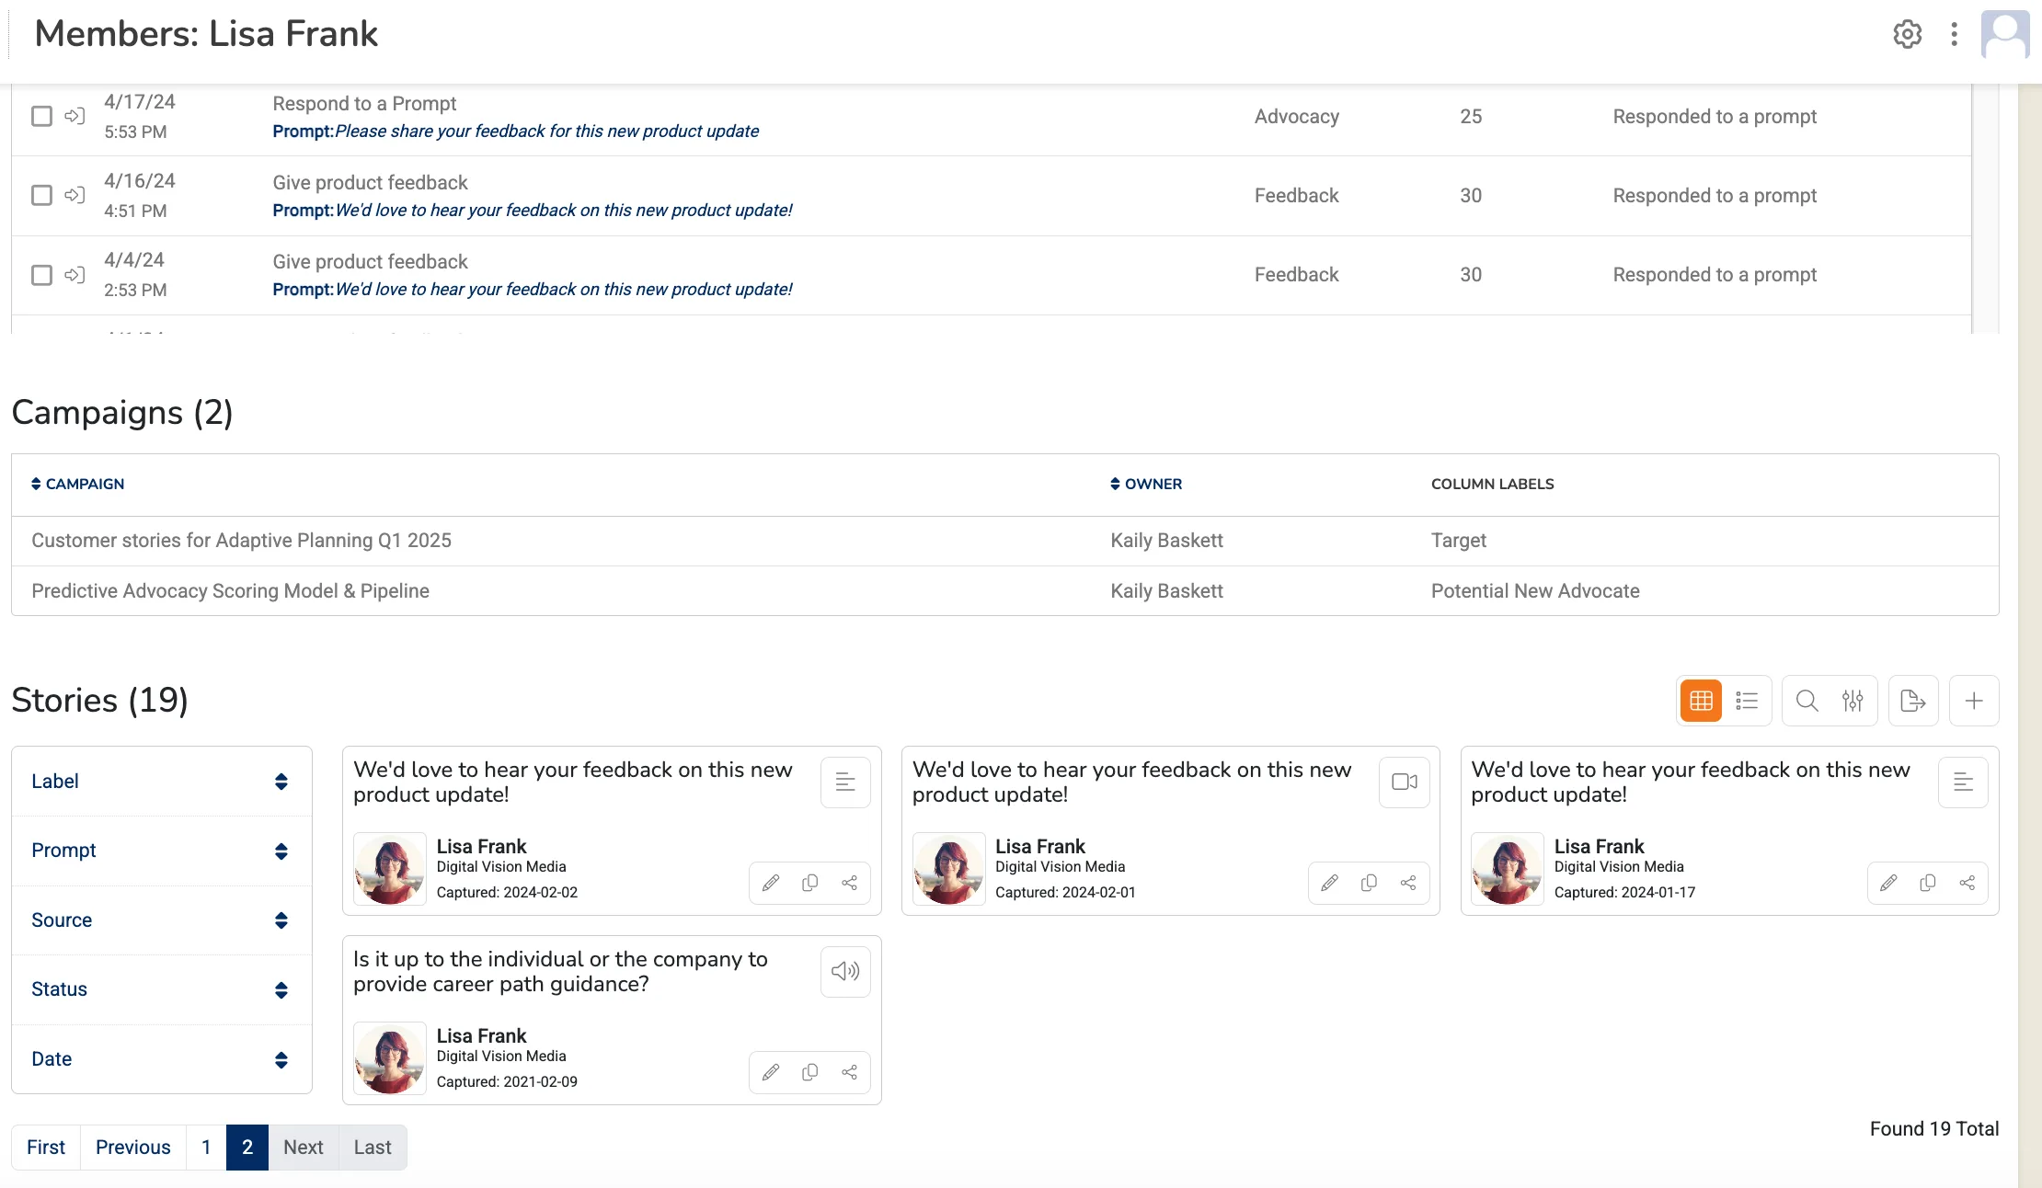Click the export stories icon
This screenshot has width=2042, height=1188.
[1913, 701]
